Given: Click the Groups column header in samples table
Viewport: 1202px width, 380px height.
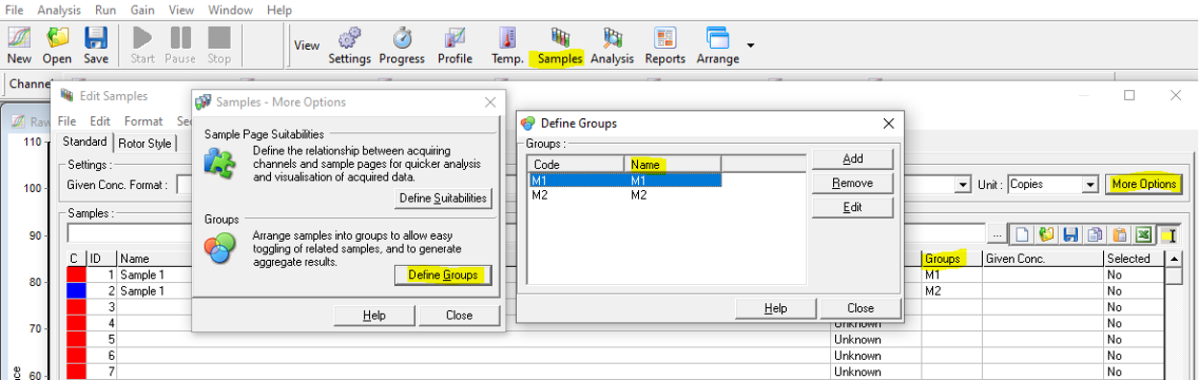Looking at the screenshot, I should [951, 258].
